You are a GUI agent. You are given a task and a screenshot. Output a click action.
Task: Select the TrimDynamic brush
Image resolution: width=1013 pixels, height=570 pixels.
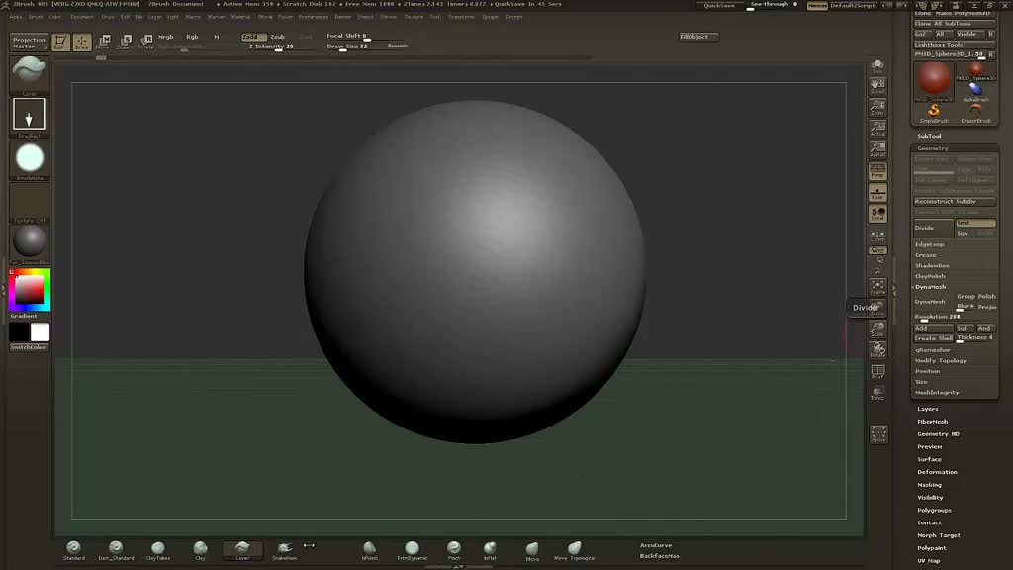412,548
